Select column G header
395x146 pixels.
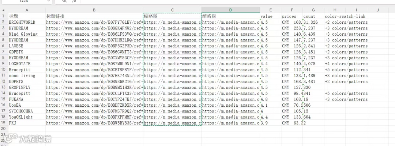pyautogui.click(x=313, y=10)
